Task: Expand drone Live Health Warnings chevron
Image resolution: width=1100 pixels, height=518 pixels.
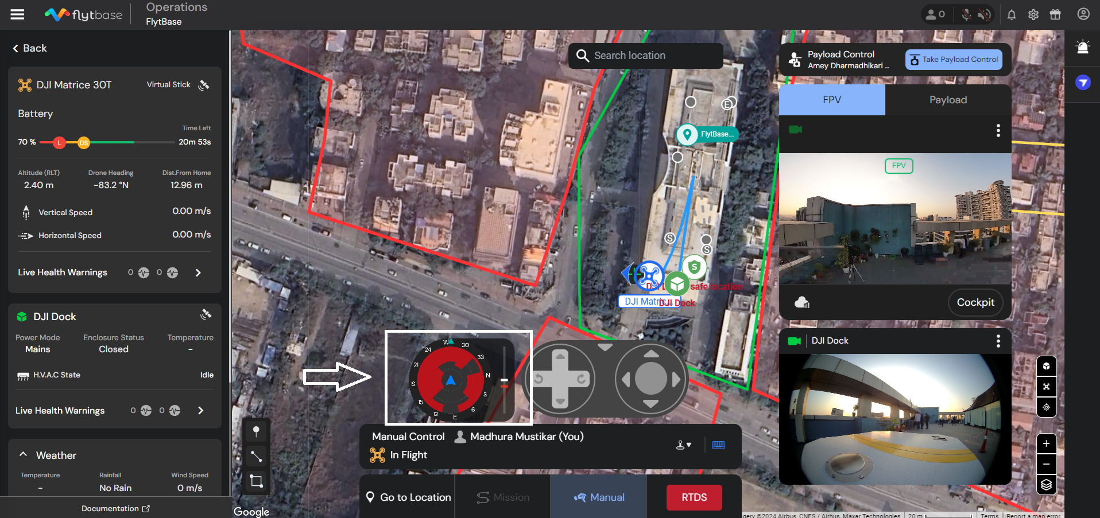Action: pyautogui.click(x=198, y=272)
